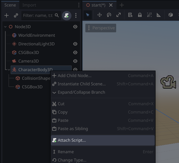Screen dimensions: 179x163
Task: Activate the Move mode tool
Action: 100,15
